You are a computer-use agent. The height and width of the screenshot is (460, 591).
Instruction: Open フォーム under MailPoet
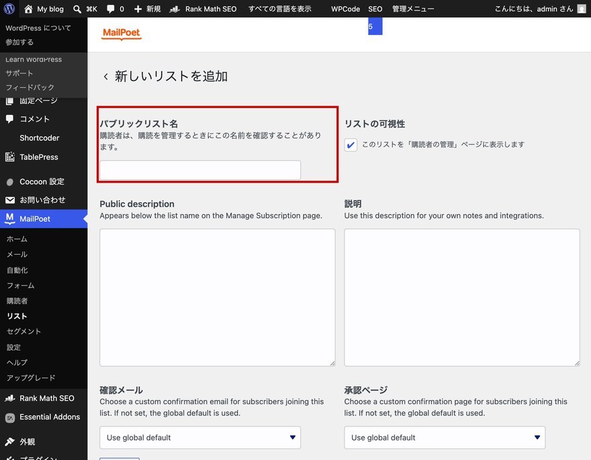tap(20, 285)
